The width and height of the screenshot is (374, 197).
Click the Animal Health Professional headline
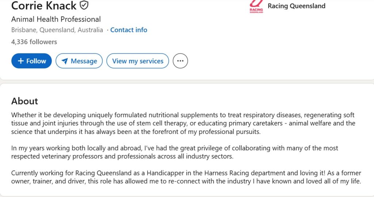pos(56,19)
